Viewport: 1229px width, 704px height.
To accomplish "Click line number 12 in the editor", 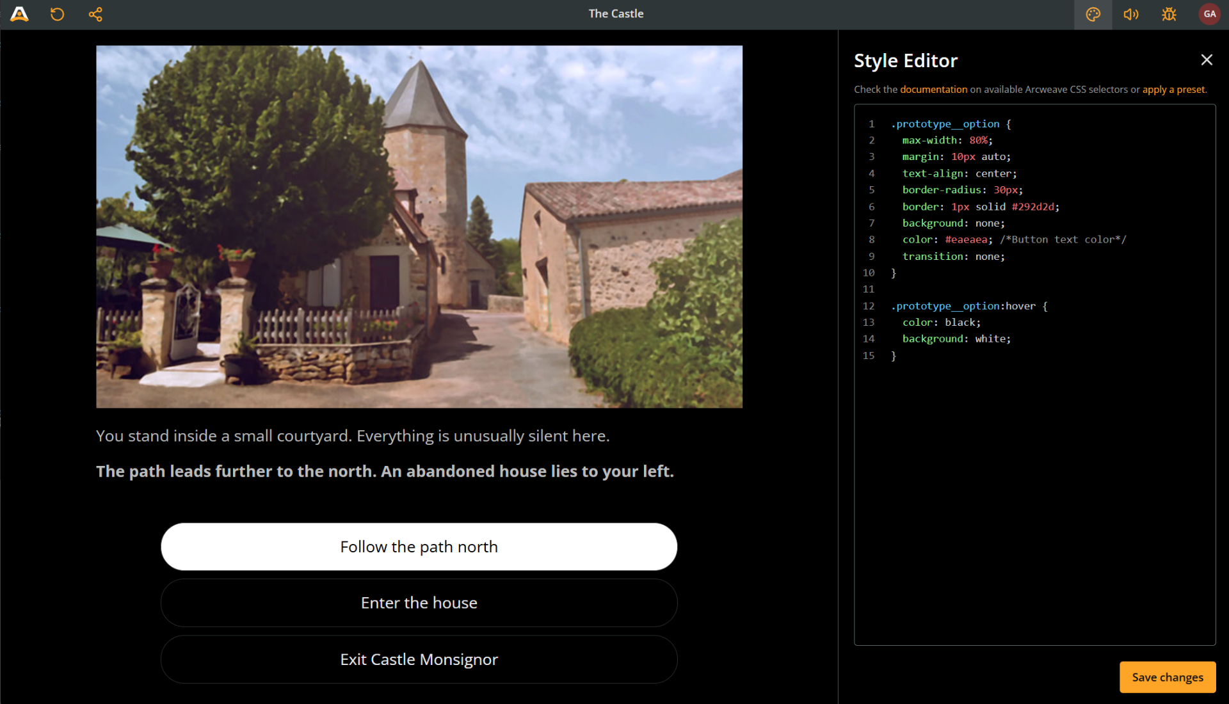I will coord(869,306).
